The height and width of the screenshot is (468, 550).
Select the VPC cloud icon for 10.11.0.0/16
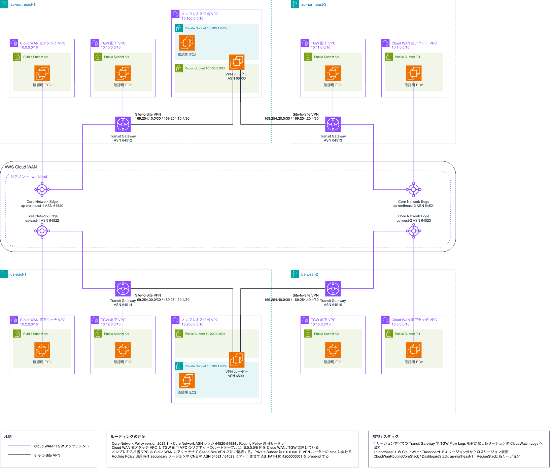(305, 43)
